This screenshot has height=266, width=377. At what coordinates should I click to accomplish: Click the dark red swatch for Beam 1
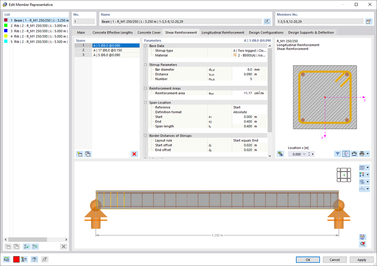pyautogui.click(x=6, y=20)
